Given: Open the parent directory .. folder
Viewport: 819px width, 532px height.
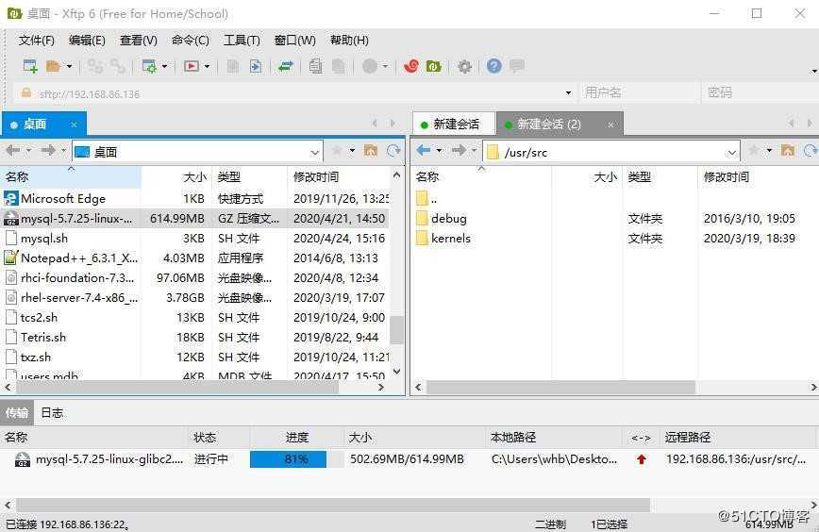Looking at the screenshot, I should pos(427,199).
